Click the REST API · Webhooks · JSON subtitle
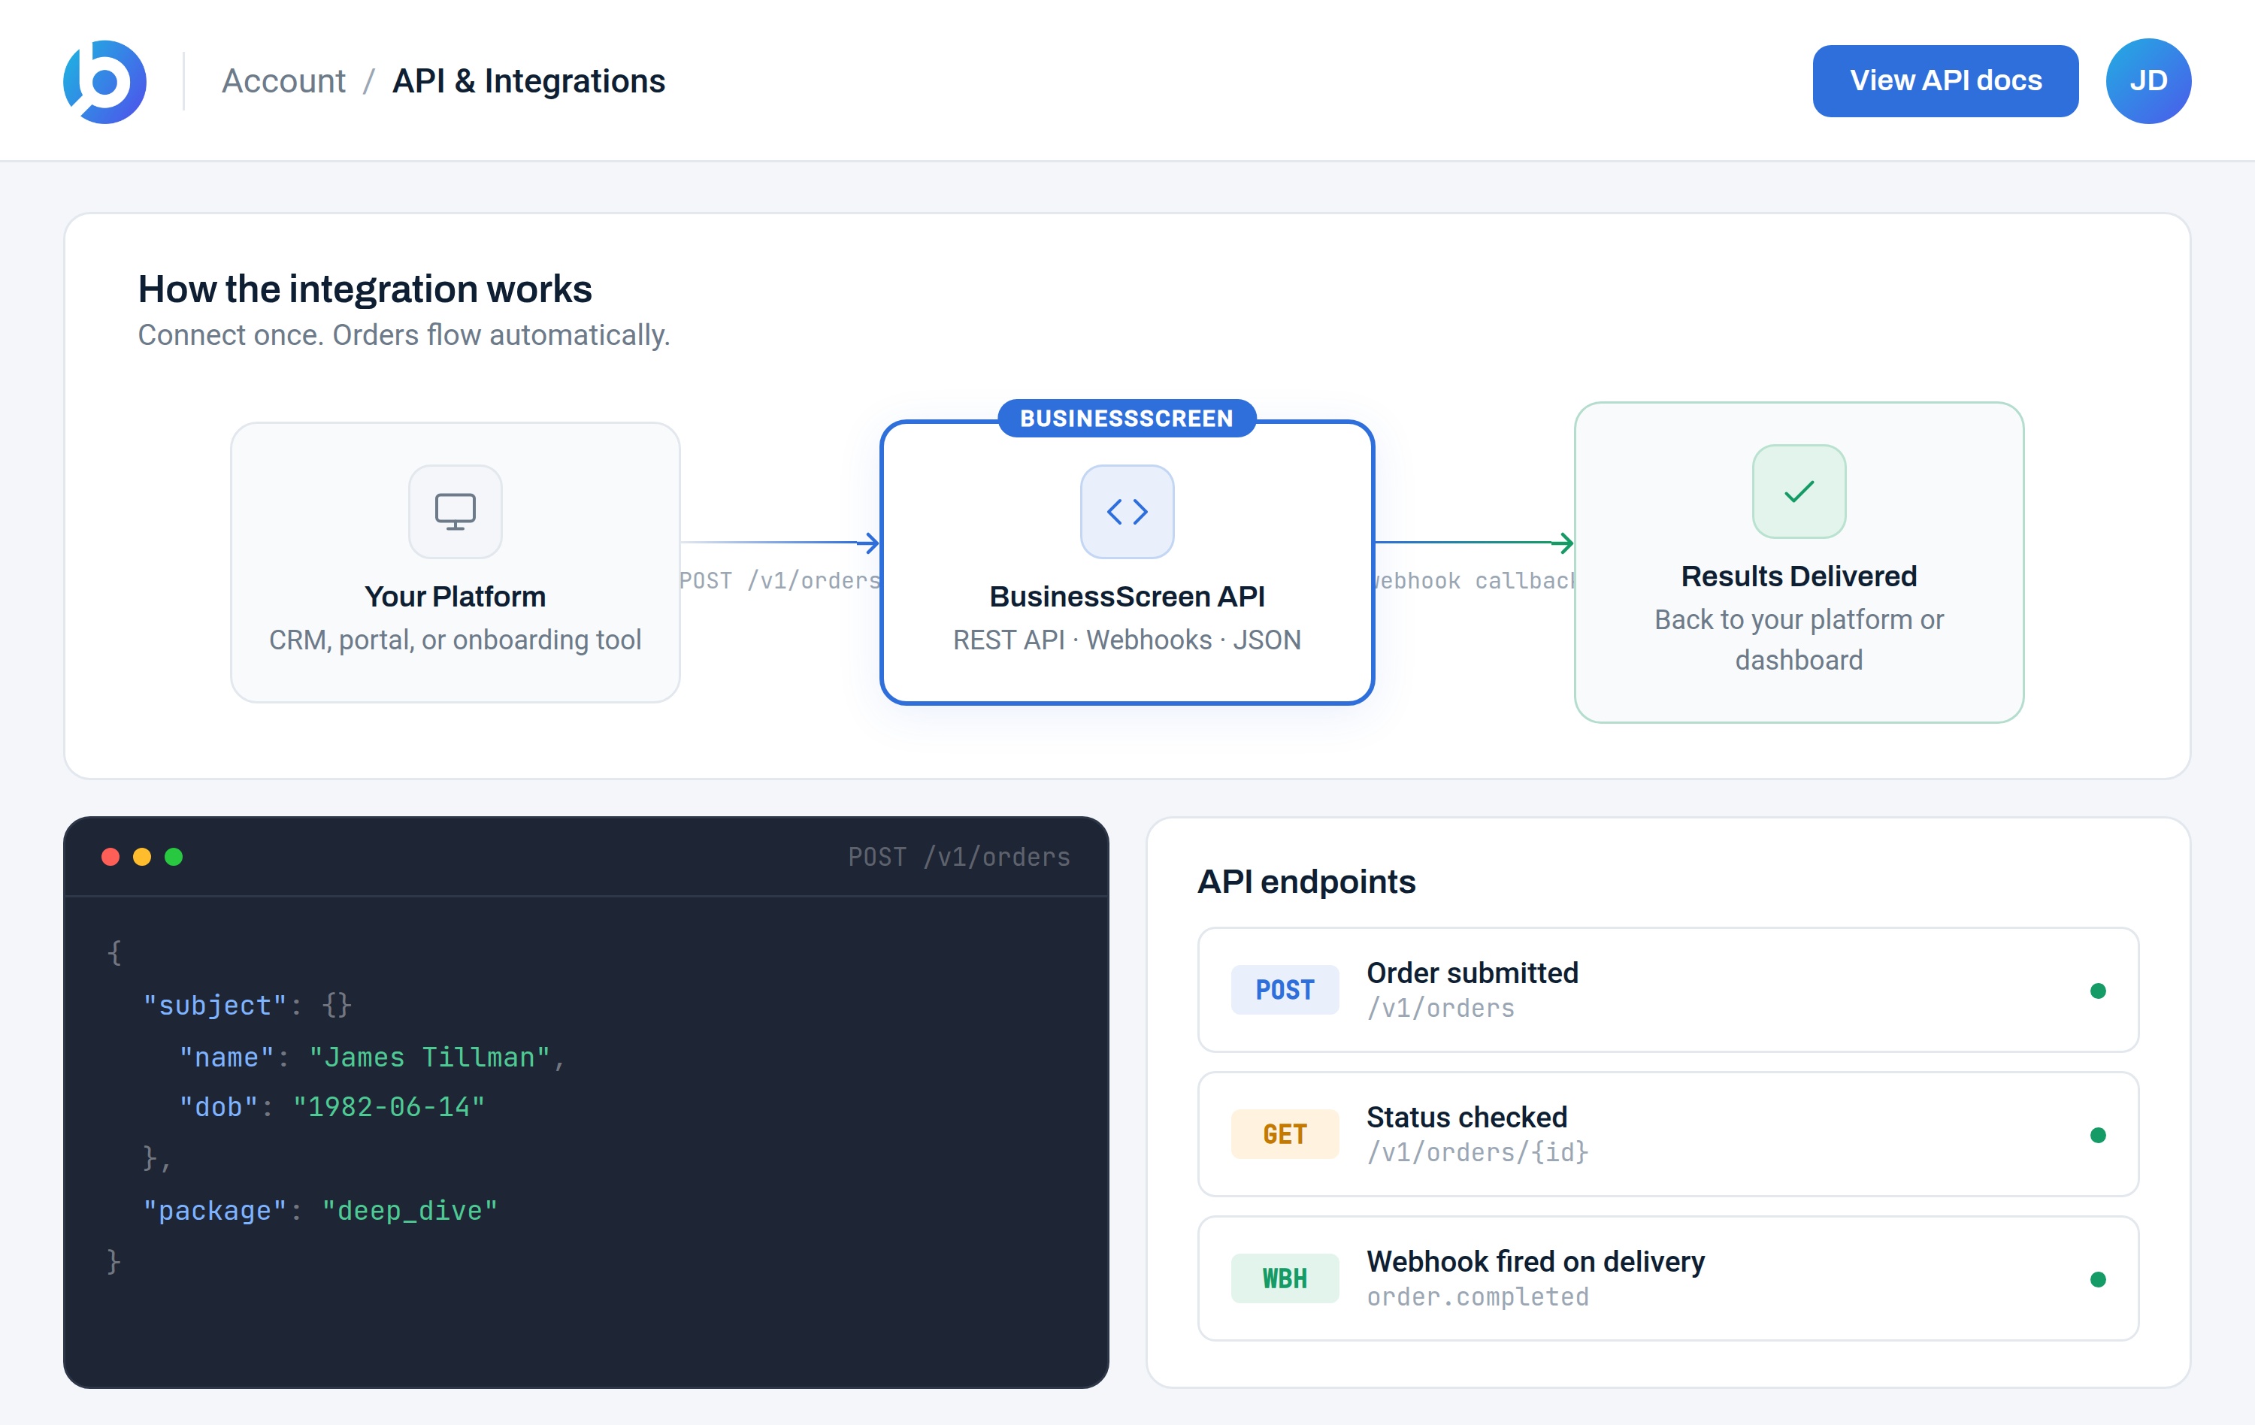 1127,640
